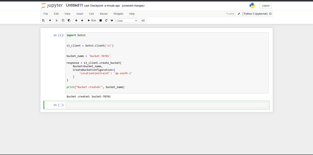Click the Jupyter logo to open dashboard
The height and width of the screenshot is (155, 313).
tap(51, 5)
